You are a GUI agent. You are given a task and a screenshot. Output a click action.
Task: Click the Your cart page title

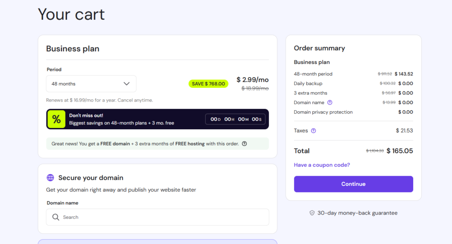coord(71,14)
